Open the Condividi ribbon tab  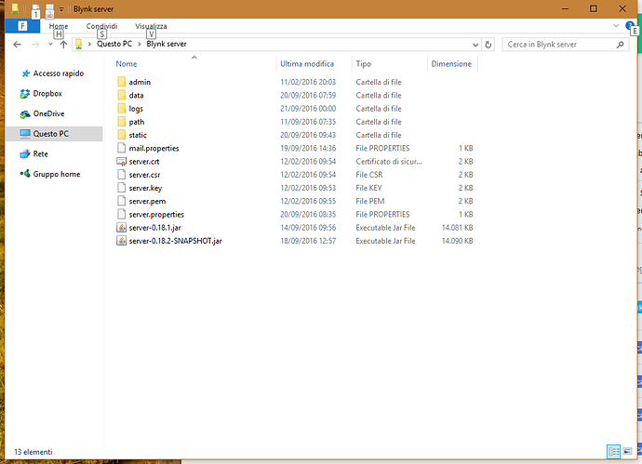(101, 26)
